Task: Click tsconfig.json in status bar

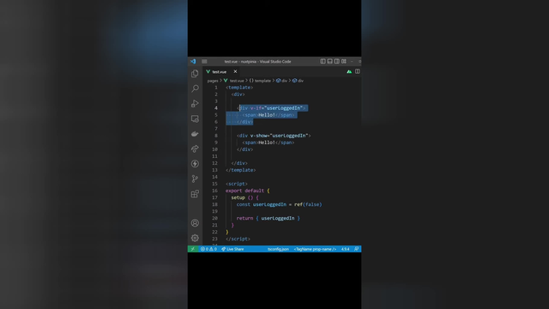Action: [278, 249]
